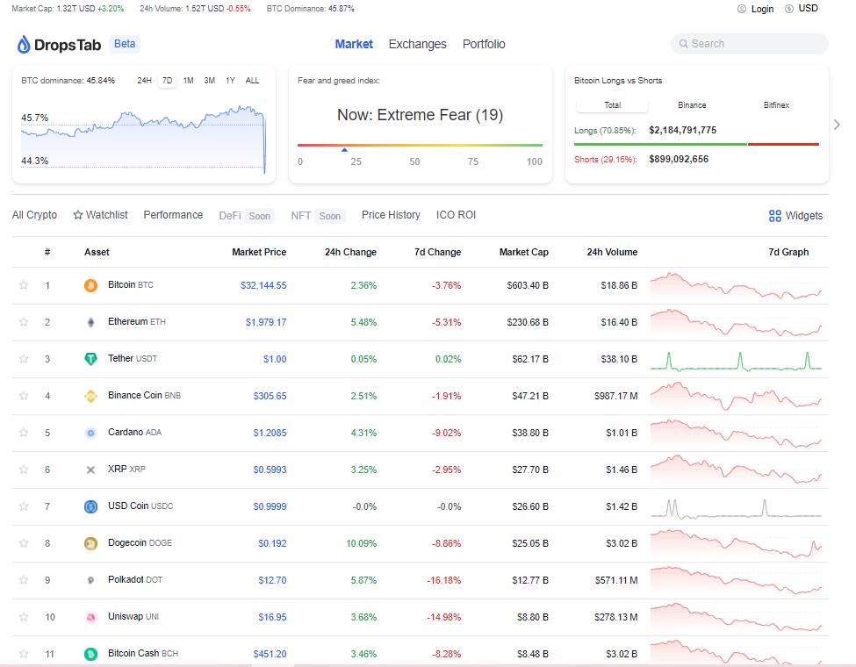Select 1M dominance chart range
This screenshot has height=667, width=856.
point(189,81)
